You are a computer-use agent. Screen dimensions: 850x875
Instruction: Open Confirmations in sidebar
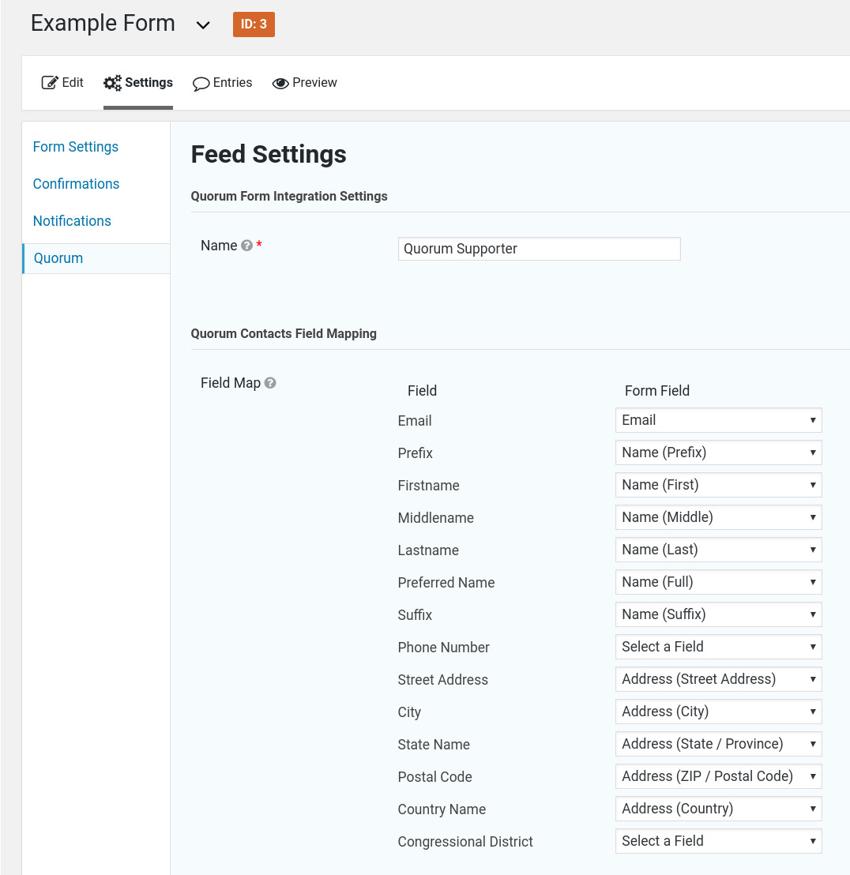pos(77,183)
